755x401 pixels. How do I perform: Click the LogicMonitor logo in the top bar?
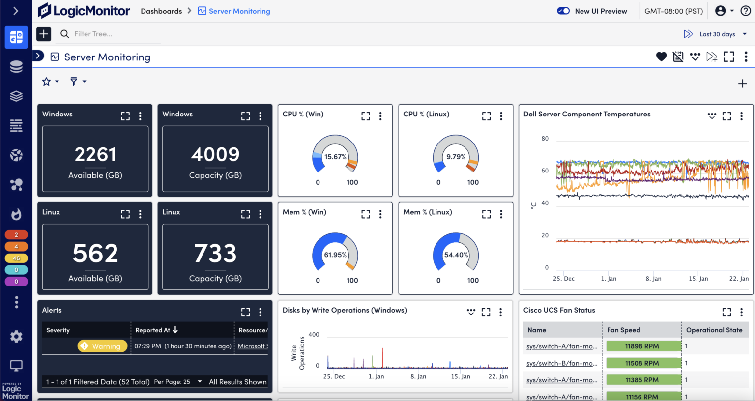pos(84,10)
